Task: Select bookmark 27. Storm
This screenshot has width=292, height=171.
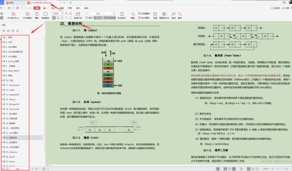Action: [x=10, y=162]
